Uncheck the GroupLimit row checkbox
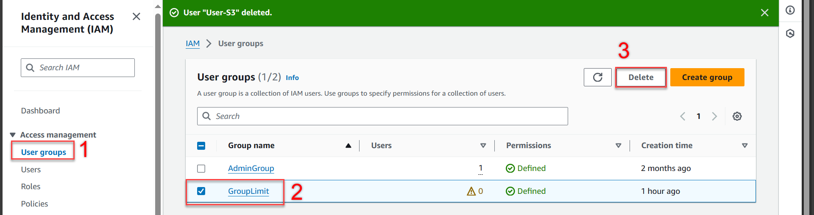The height and width of the screenshot is (215, 814). tap(201, 191)
